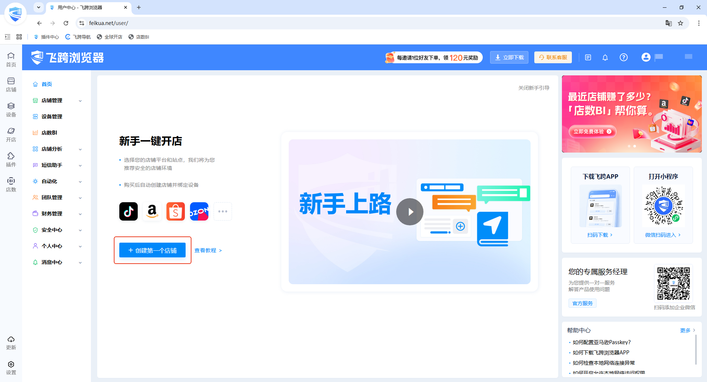Open the 如何配置亚马逊Passkey? help article
Viewport: 707px width, 382px height.
tap(602, 342)
